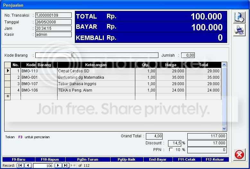Screen dimensions: 250x169
Task: Click the new row asterisk selector
Action: 7,97
